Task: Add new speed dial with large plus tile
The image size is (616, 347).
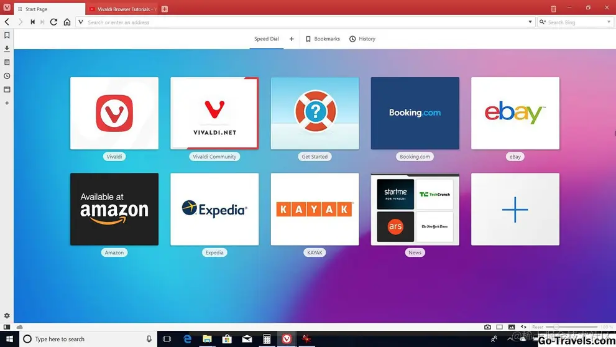Action: tap(515, 209)
